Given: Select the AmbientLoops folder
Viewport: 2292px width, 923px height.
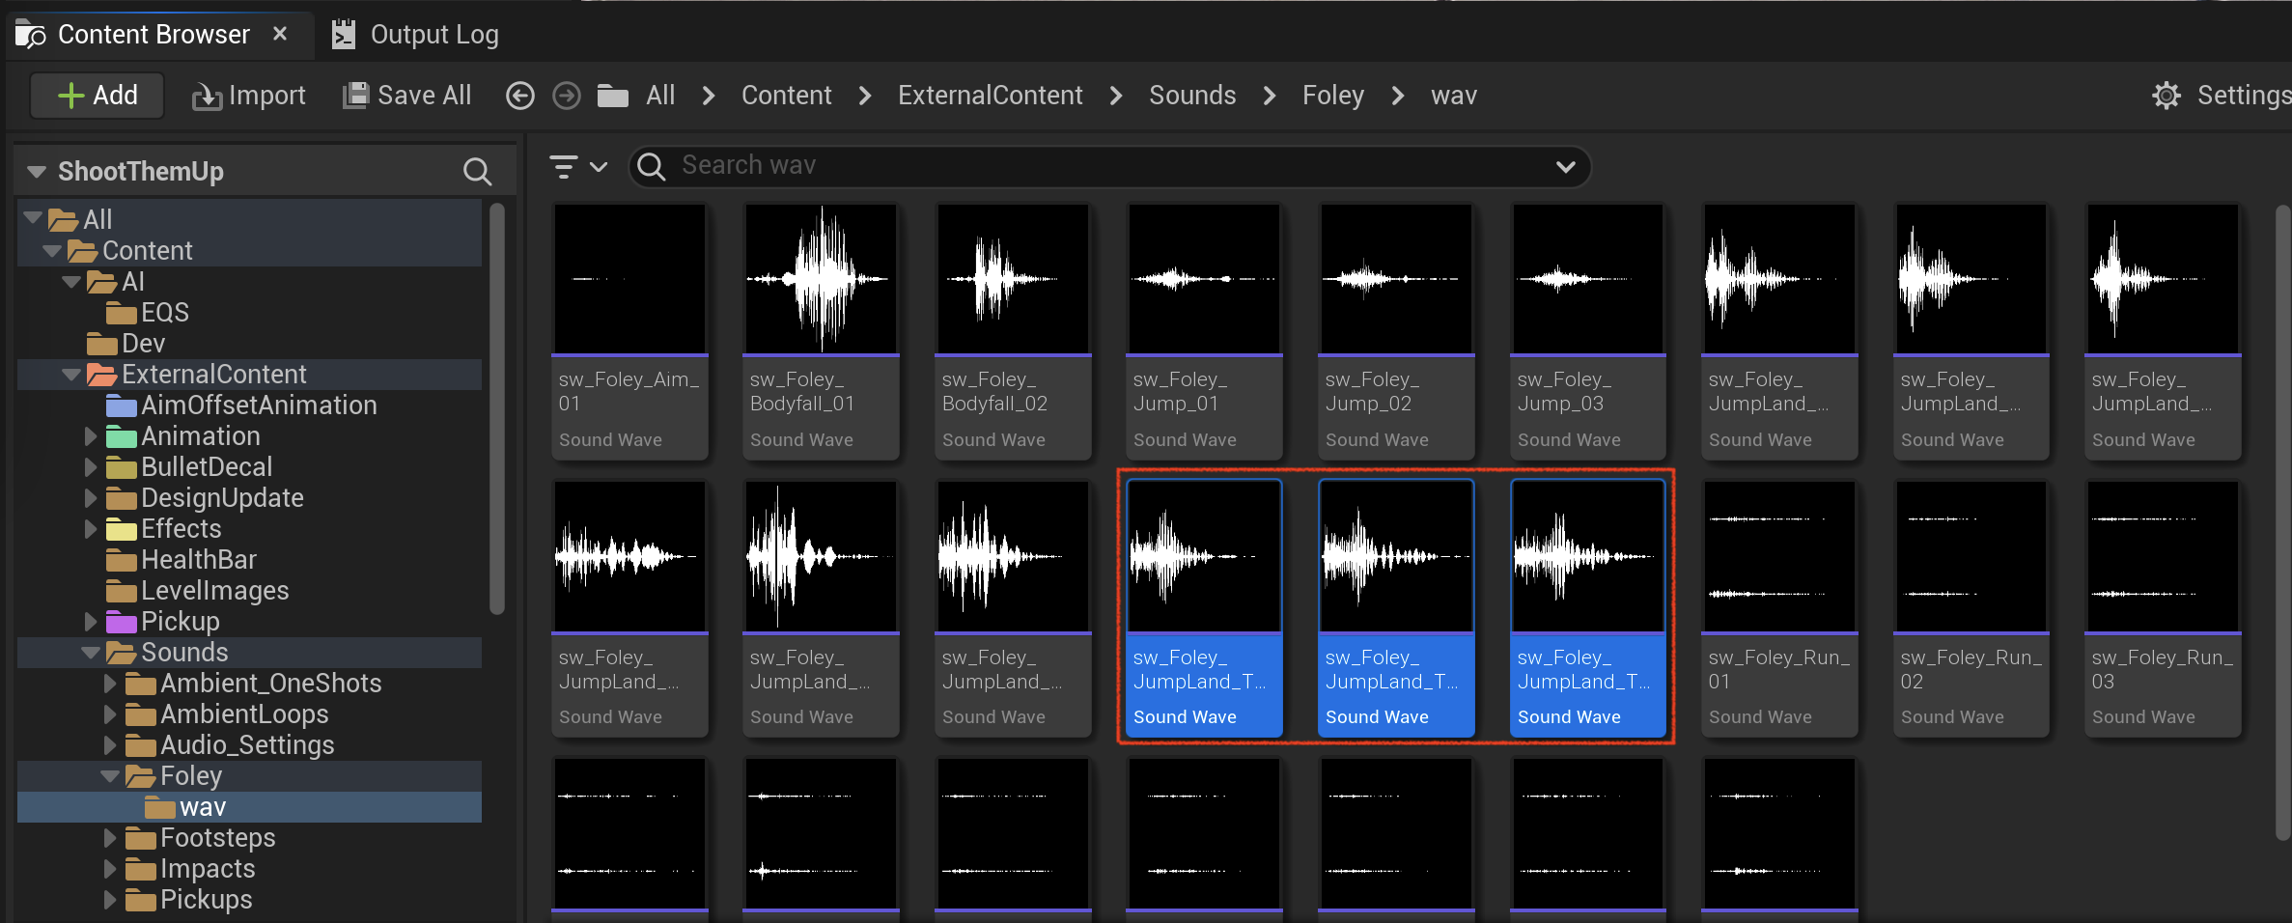Looking at the screenshot, I should pyautogui.click(x=249, y=714).
